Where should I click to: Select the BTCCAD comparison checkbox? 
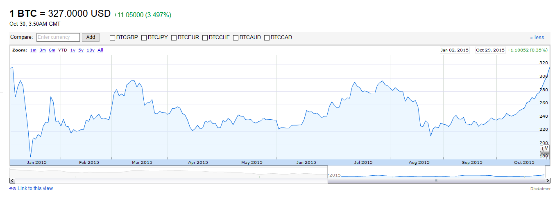tap(267, 38)
